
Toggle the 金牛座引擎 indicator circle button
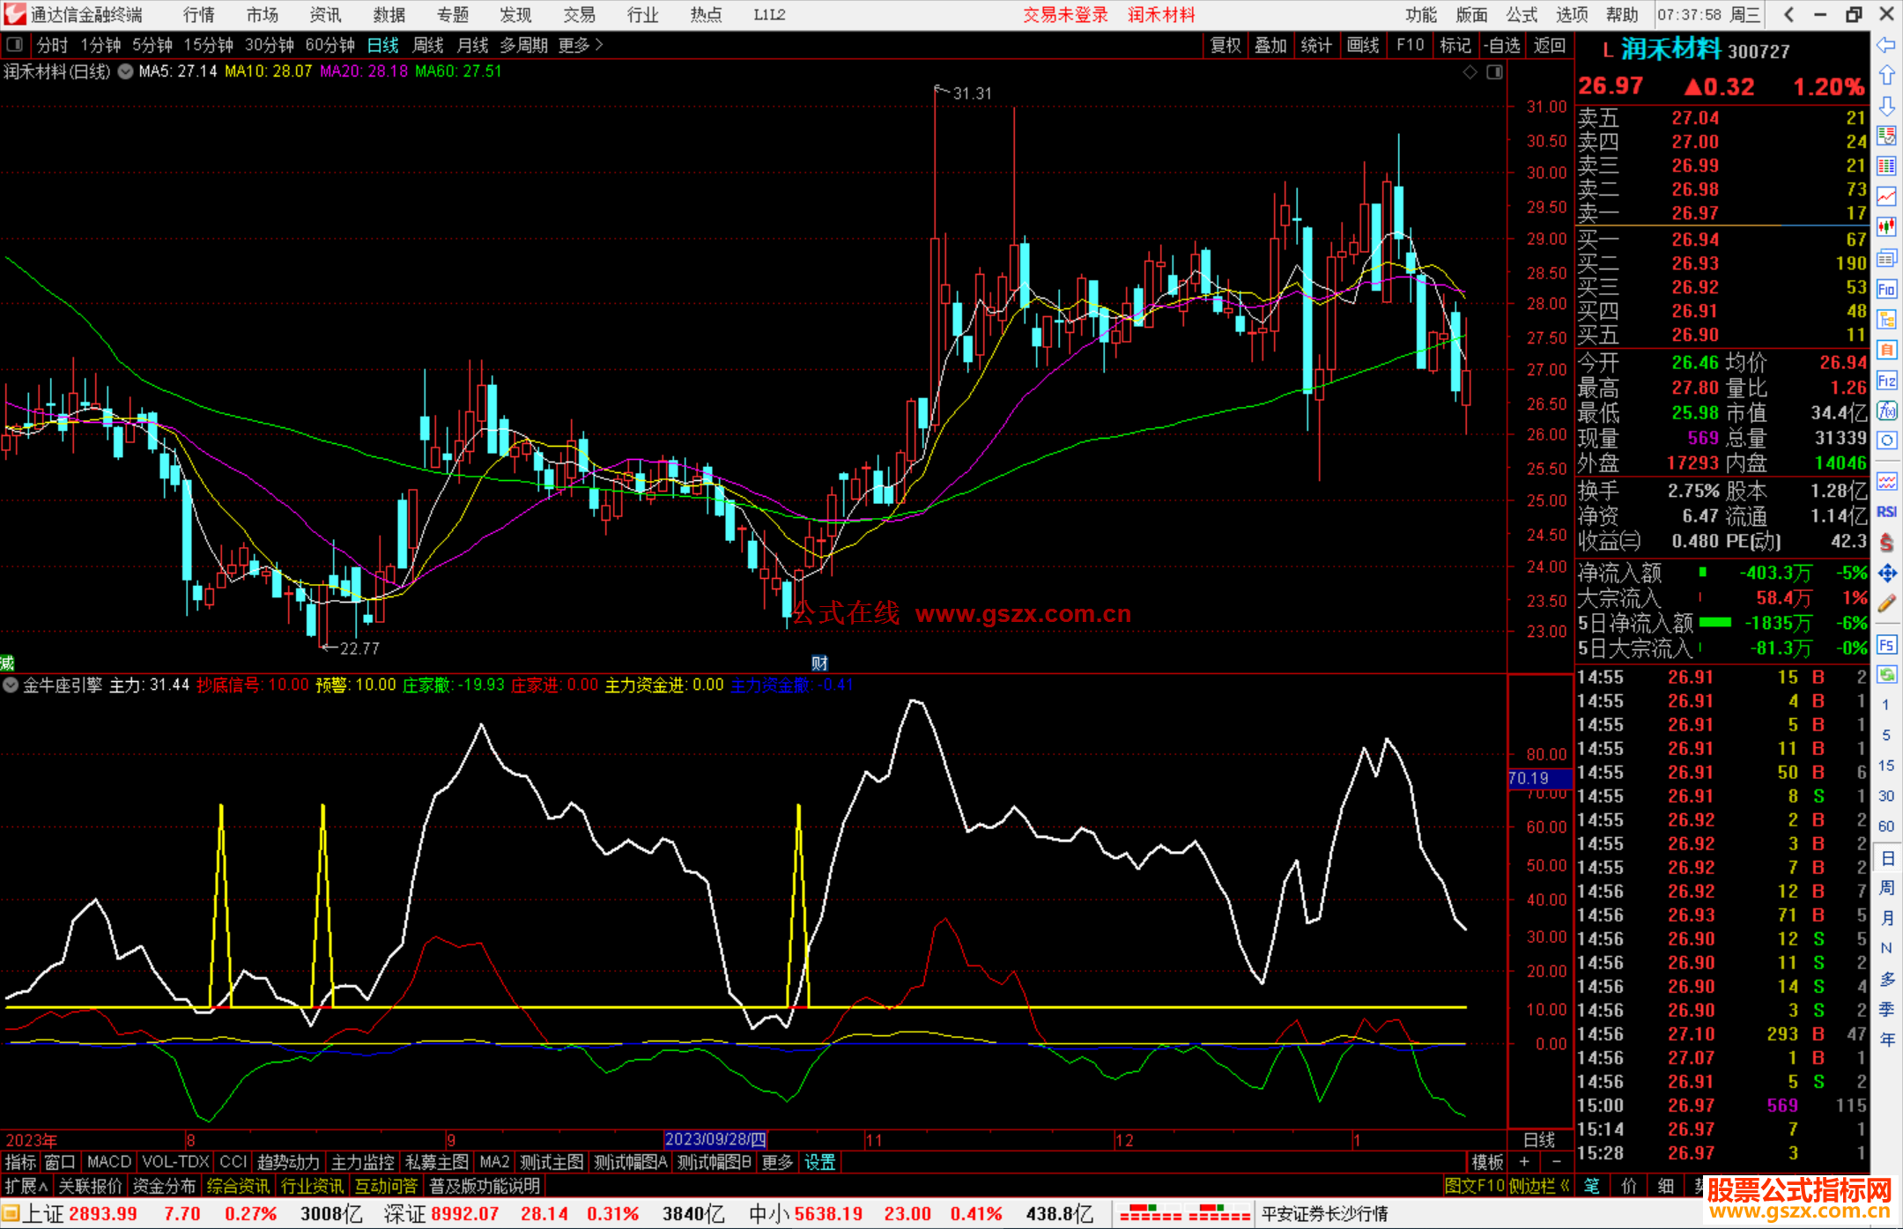coord(11,685)
